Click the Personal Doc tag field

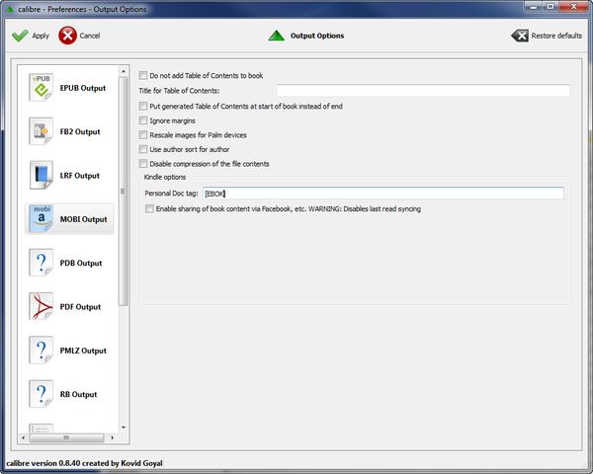[382, 194]
